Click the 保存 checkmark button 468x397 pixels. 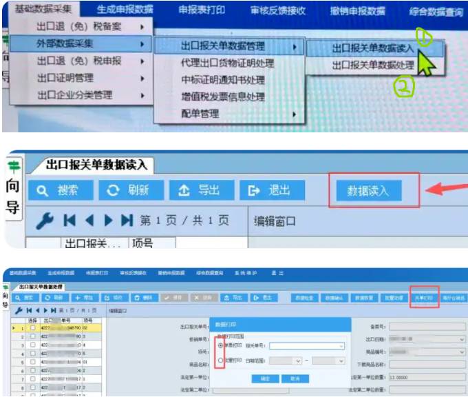pyautogui.click(x=174, y=298)
